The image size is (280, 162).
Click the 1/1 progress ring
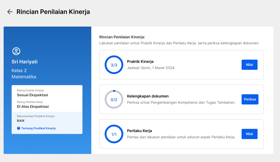(x=114, y=134)
